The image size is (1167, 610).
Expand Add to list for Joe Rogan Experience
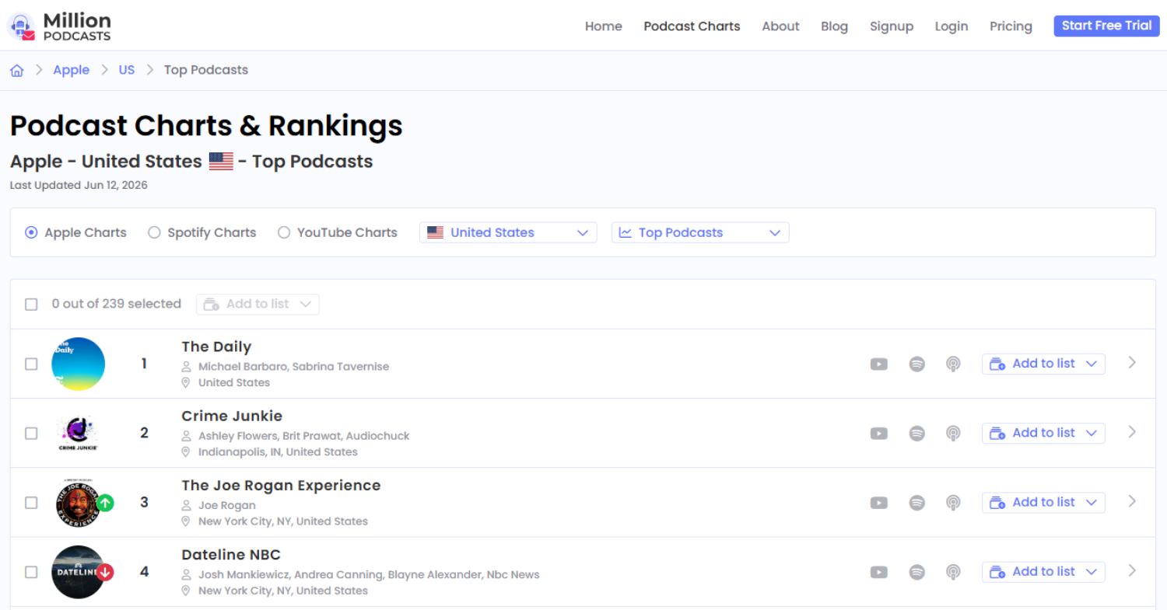pyautogui.click(x=1043, y=502)
